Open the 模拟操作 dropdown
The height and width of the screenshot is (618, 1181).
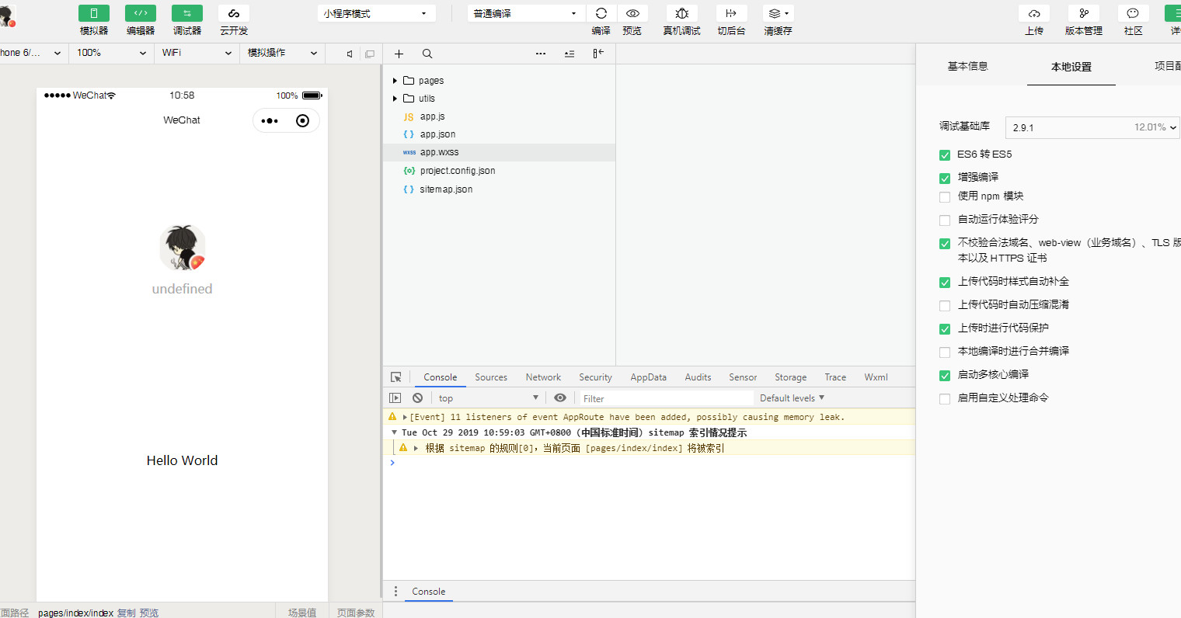[283, 53]
